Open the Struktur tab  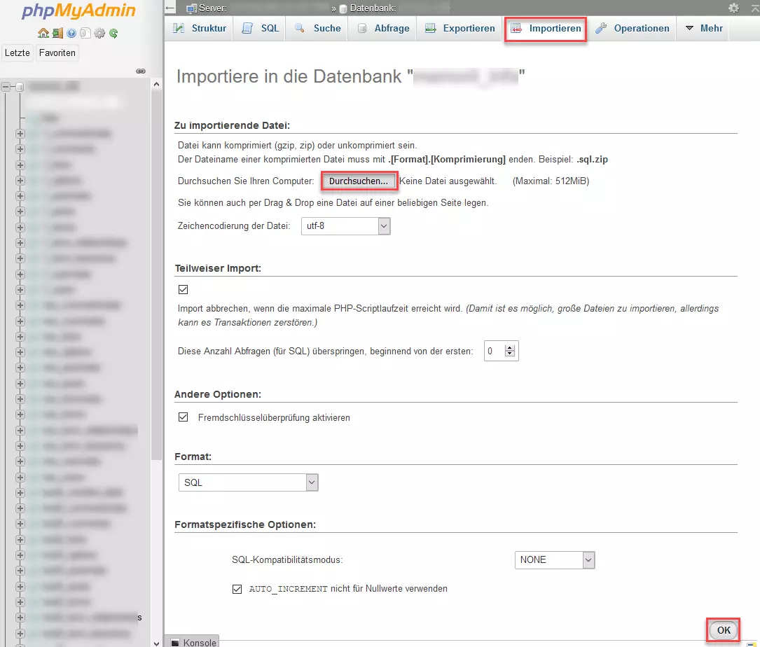click(x=200, y=29)
